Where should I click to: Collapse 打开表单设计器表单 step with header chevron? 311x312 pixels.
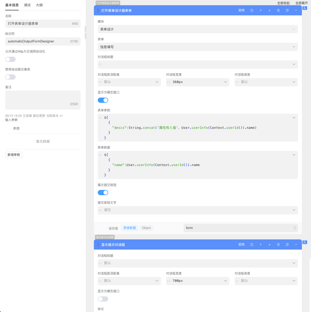(296, 10)
